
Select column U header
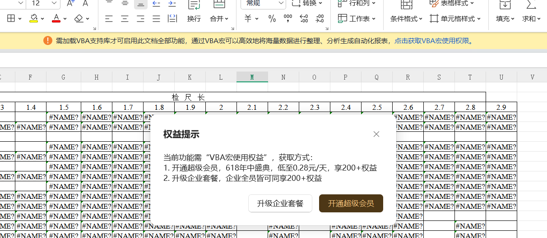[501, 77]
